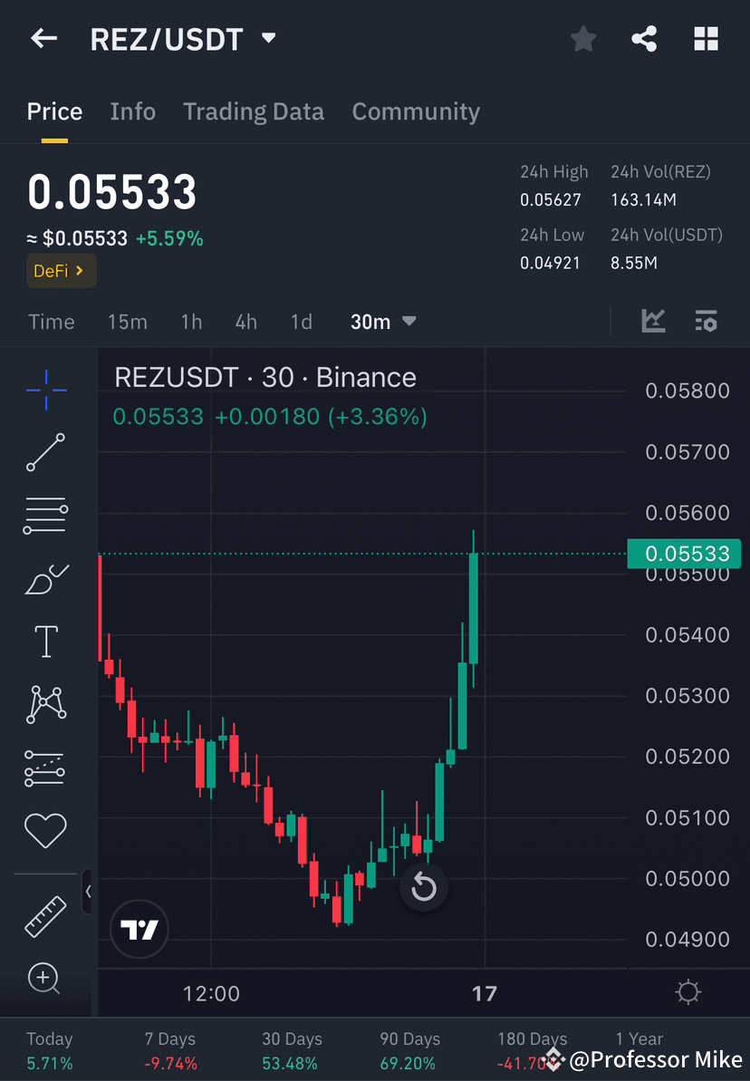
Task: Open chart settings gear below price axis
Action: (x=688, y=993)
